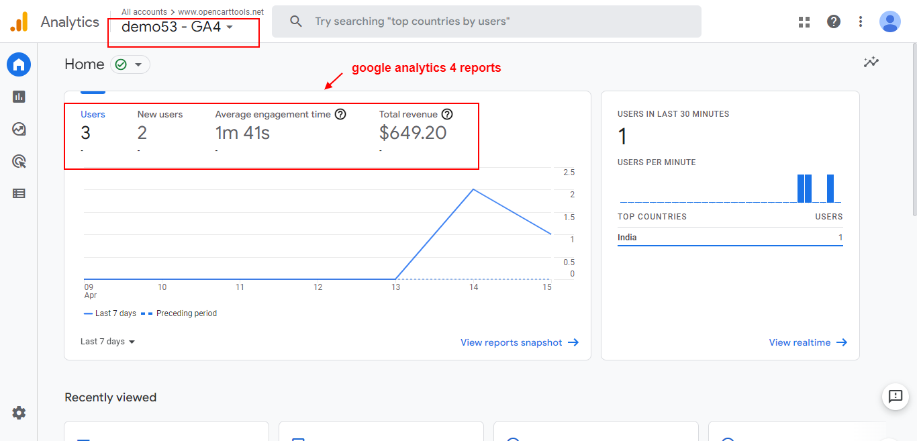Viewport: 917px width, 441px height.
Task: Click the www.opencarttools.net breadcrumb link
Action: [x=221, y=12]
